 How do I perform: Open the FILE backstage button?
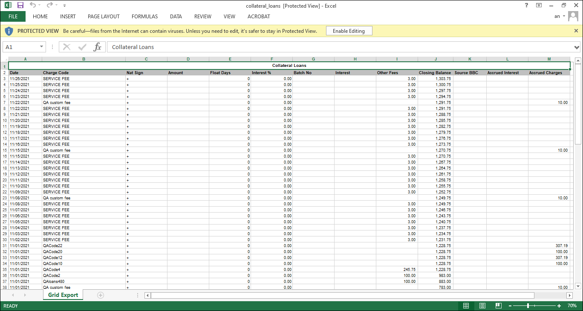(13, 17)
